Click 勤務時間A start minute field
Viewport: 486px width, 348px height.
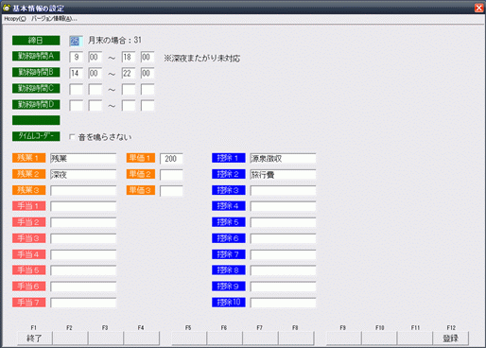pyautogui.click(x=95, y=57)
